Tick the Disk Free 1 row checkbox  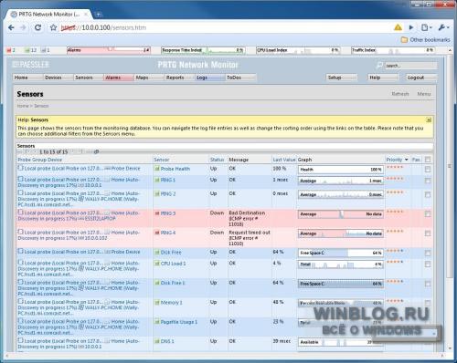tap(428, 284)
